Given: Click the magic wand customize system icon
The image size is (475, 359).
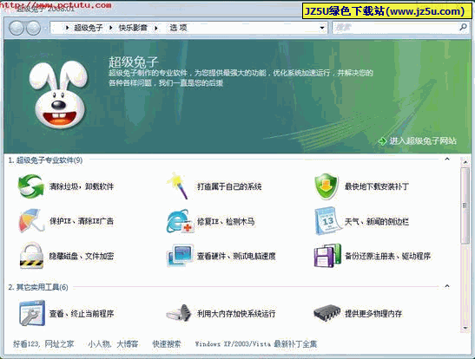Looking at the screenshot, I should coord(178,186).
